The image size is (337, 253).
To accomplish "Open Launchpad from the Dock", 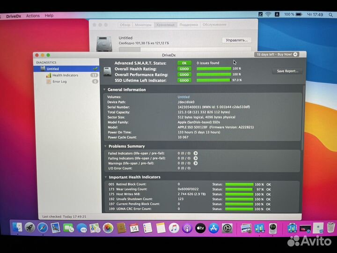I will (x=30, y=228).
